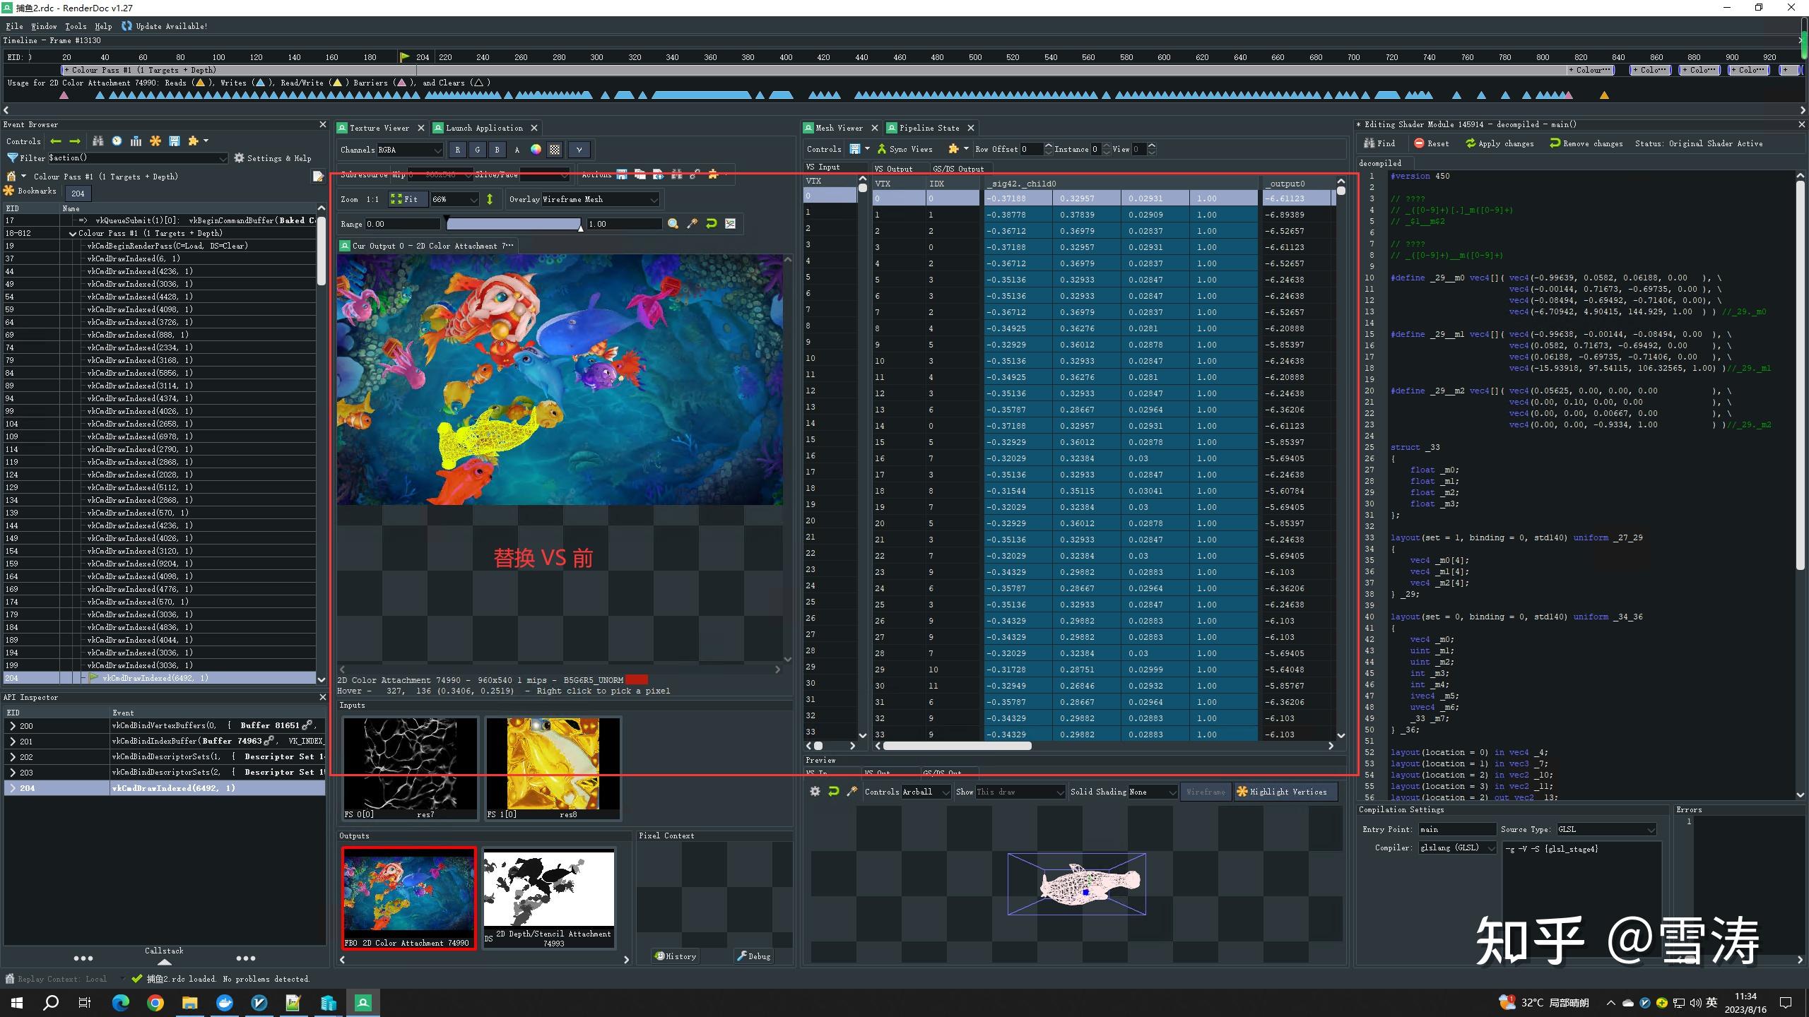Click Find in shader editor toolbar
Image resolution: width=1809 pixels, height=1017 pixels.
(1379, 143)
